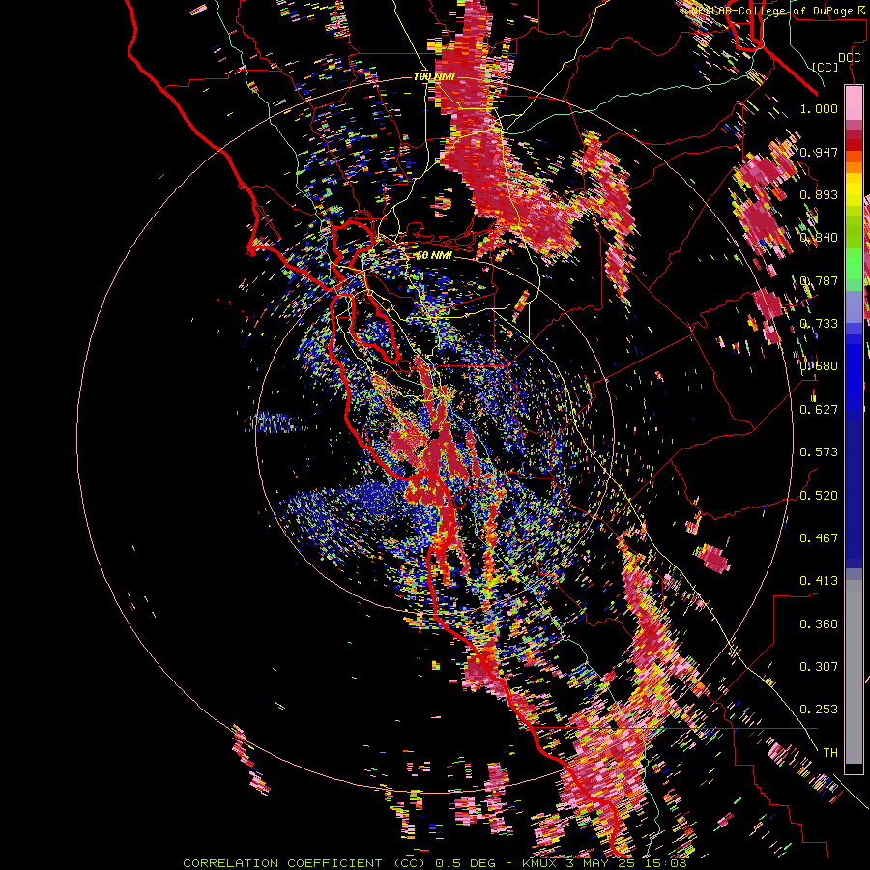
Task: Select the 0.733 scale value
Action: point(819,324)
